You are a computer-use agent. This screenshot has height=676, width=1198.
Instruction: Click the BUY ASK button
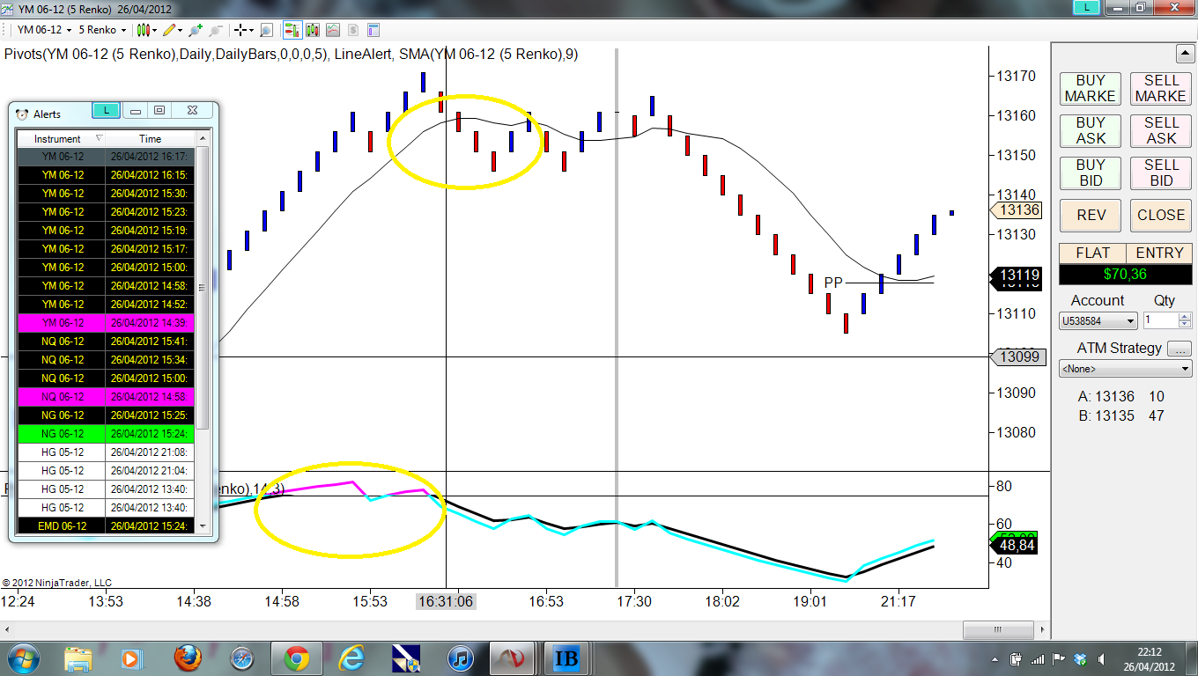coord(1090,130)
